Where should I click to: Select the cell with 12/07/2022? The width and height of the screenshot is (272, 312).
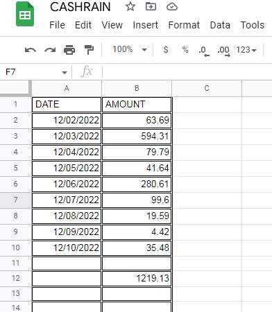point(67,200)
